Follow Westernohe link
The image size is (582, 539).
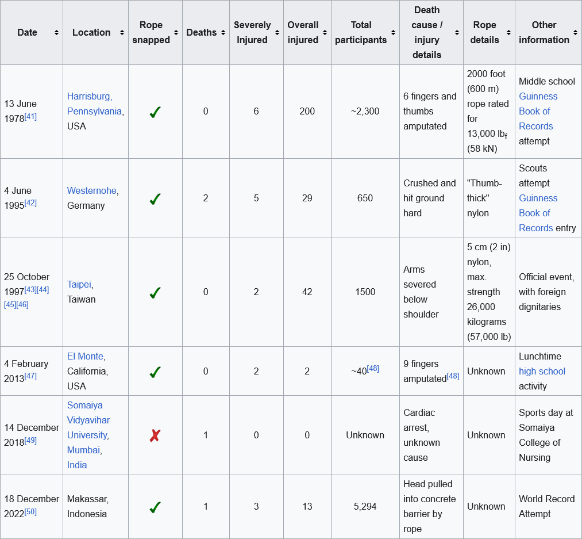92,190
